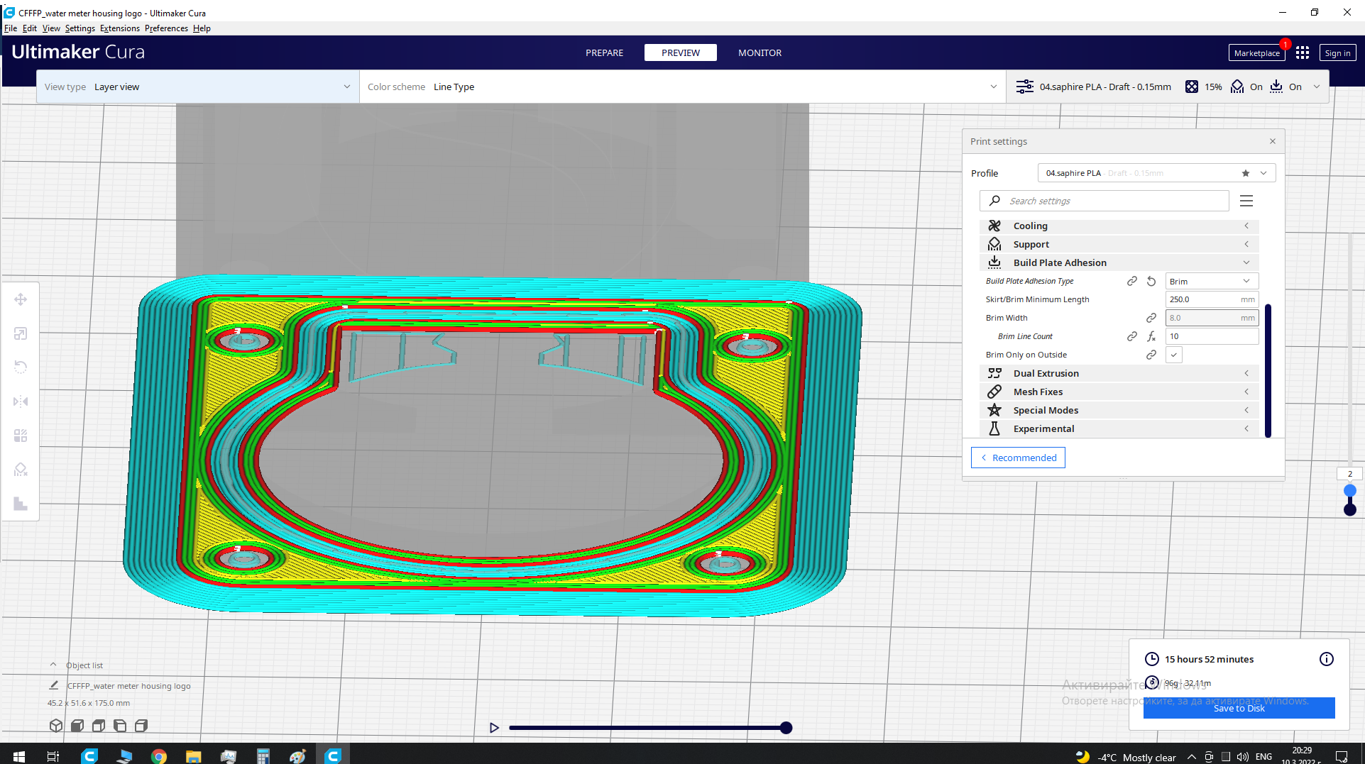
Task: Click the print time info icon
Action: point(1326,659)
